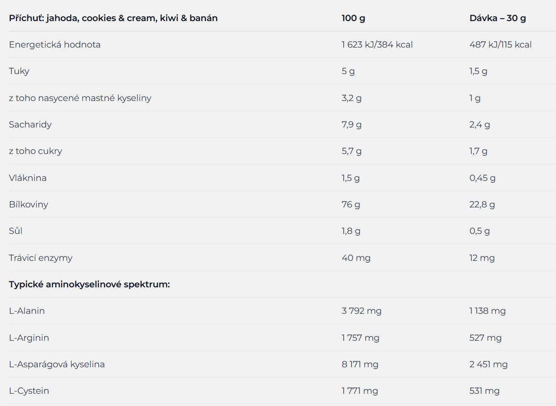
Task: Click the Tuky row label
Action: 19,71
